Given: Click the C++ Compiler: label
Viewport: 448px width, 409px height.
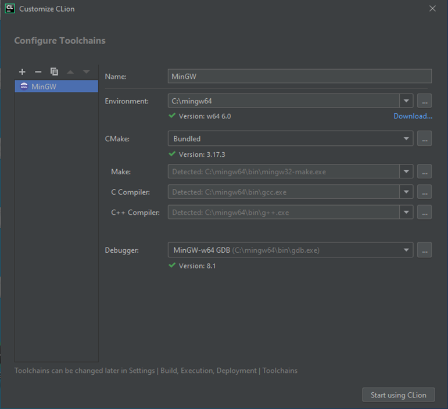Looking at the screenshot, I should point(135,213).
